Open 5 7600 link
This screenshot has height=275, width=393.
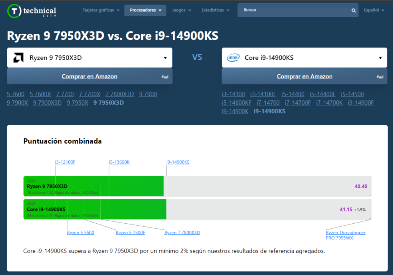15,94
